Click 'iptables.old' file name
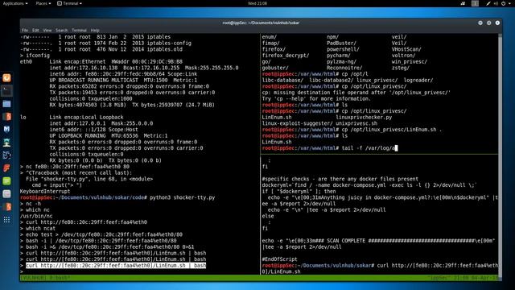Image resolution: width=515 pixels, height=290 pixels. coord(163,49)
